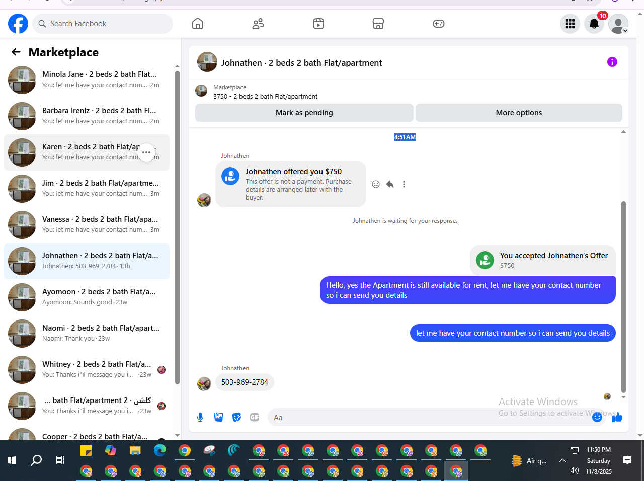Image resolution: width=644 pixels, height=481 pixels.
Task: Record a voice clip with microphone icon
Action: [200, 417]
